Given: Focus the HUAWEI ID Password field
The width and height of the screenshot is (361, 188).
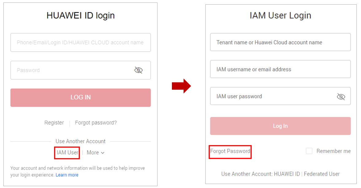Looking at the screenshot, I should tap(80, 70).
